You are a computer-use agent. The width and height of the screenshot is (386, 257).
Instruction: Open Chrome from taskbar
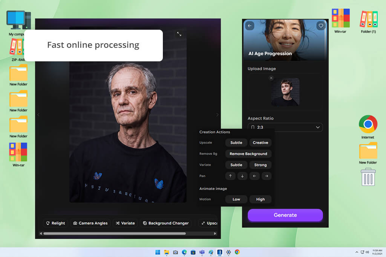point(237,252)
